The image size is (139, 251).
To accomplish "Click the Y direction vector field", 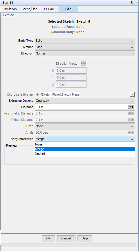I will click(x=71, y=77).
